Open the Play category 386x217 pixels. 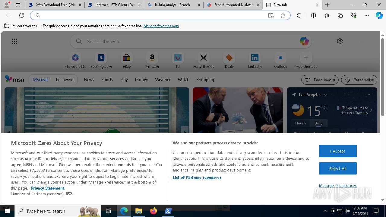point(124,80)
